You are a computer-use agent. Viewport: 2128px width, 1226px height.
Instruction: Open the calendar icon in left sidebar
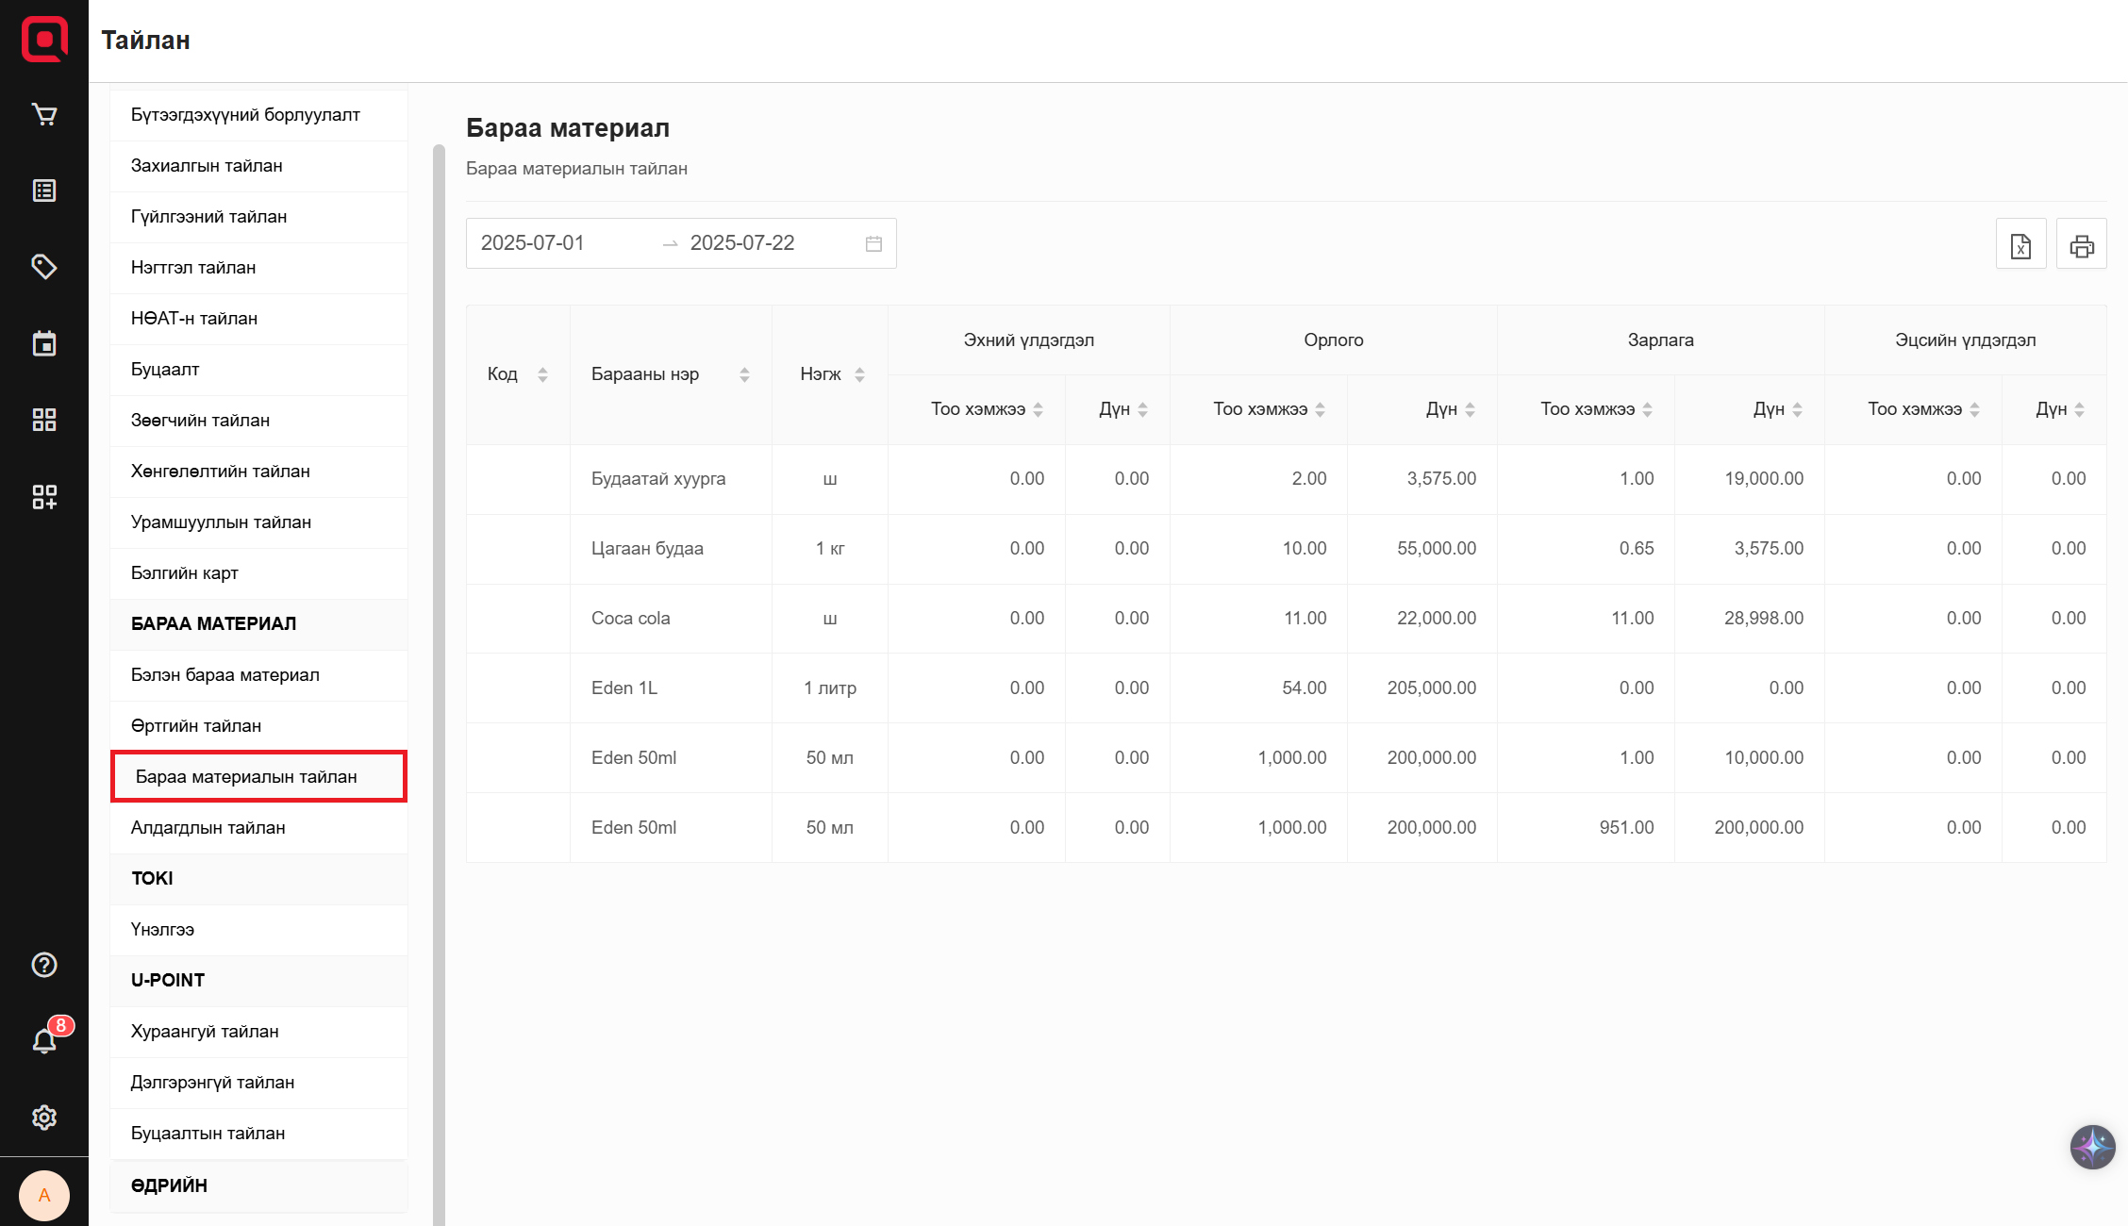[44, 343]
